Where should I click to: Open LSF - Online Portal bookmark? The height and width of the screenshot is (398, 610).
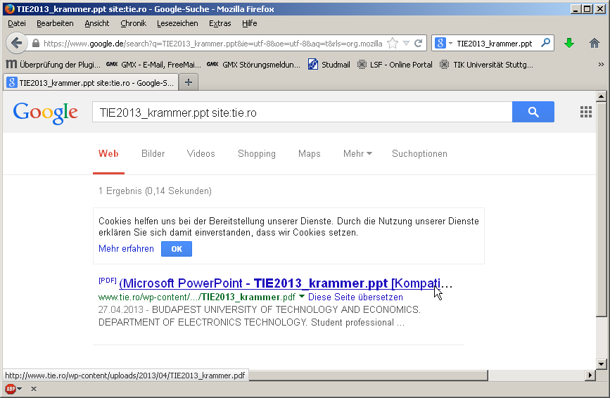tap(395, 65)
